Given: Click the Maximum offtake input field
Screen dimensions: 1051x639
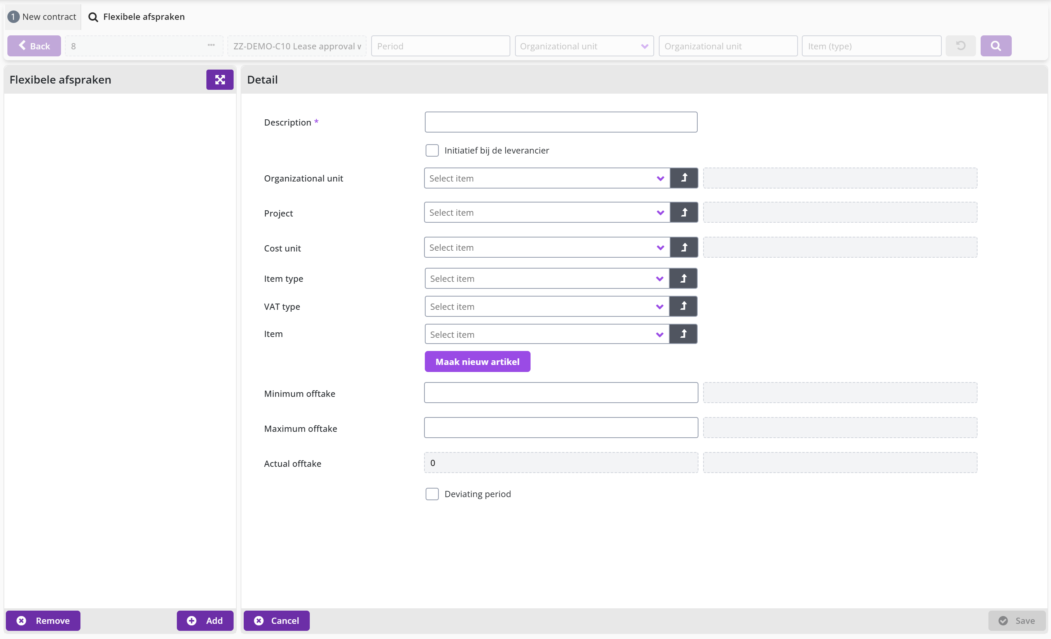Looking at the screenshot, I should tap(561, 428).
